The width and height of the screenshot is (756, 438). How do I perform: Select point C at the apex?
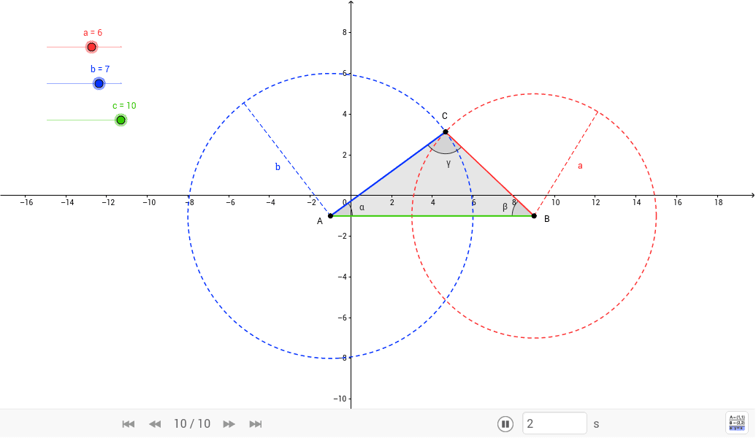click(446, 131)
